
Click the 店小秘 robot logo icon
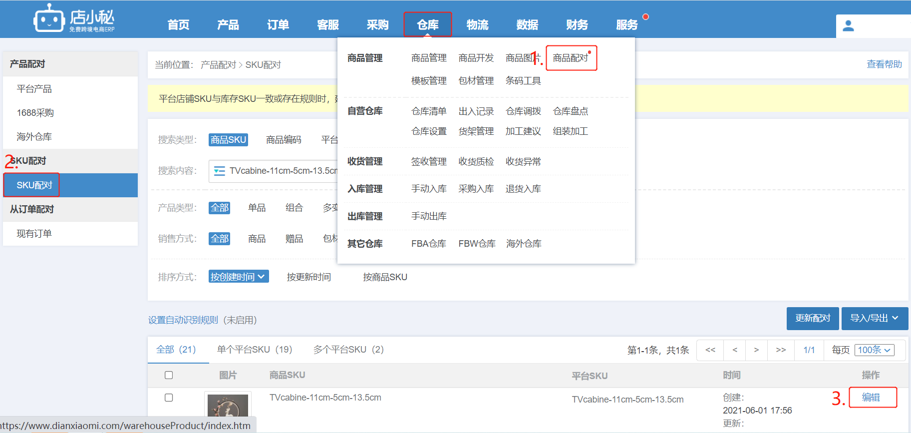pos(49,18)
